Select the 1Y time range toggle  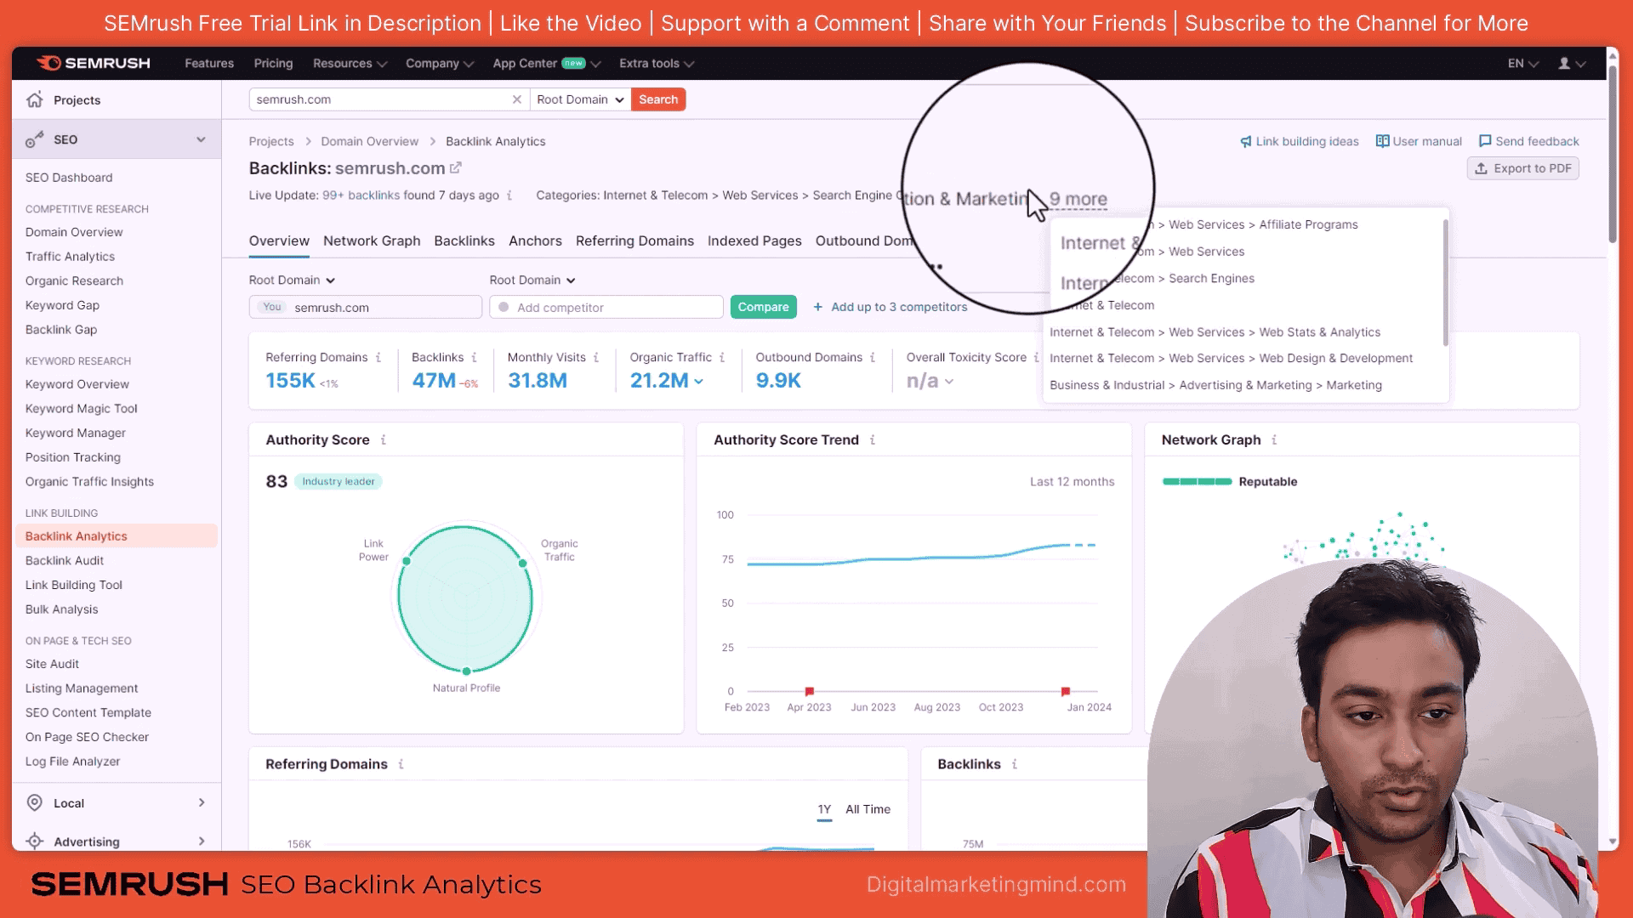(x=824, y=809)
